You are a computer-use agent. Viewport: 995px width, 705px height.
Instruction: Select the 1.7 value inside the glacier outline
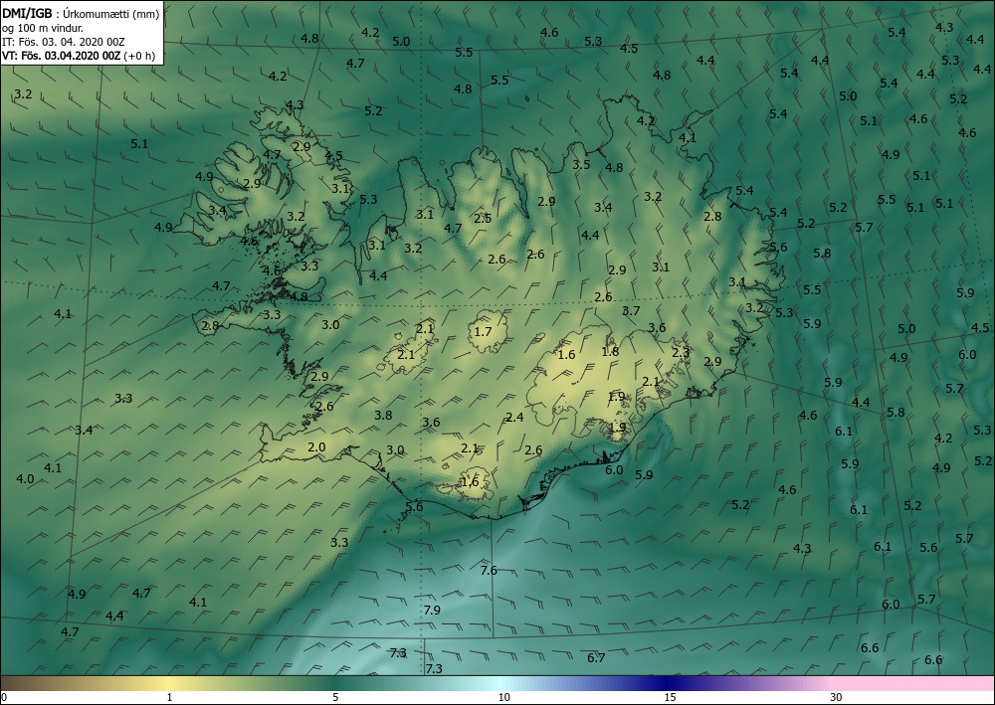(x=483, y=331)
